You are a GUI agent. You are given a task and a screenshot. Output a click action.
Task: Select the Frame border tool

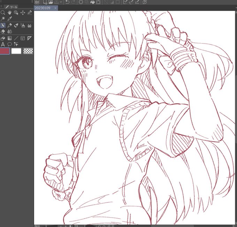(23, 38)
